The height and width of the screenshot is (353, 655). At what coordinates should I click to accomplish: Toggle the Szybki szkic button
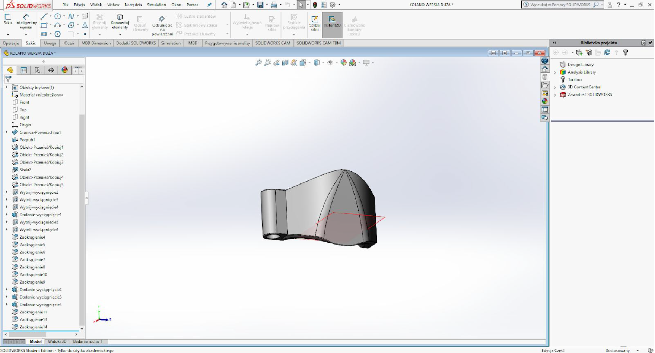click(314, 22)
